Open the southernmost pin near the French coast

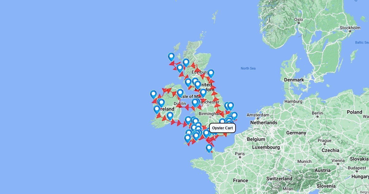pos(209,148)
